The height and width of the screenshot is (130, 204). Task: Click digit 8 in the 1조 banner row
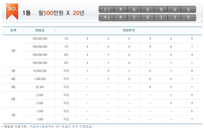pos(161,10)
